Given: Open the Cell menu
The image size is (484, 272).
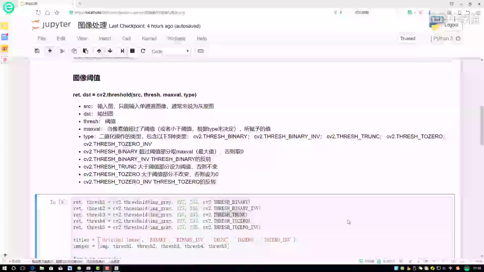Looking at the screenshot, I should (x=126, y=39).
